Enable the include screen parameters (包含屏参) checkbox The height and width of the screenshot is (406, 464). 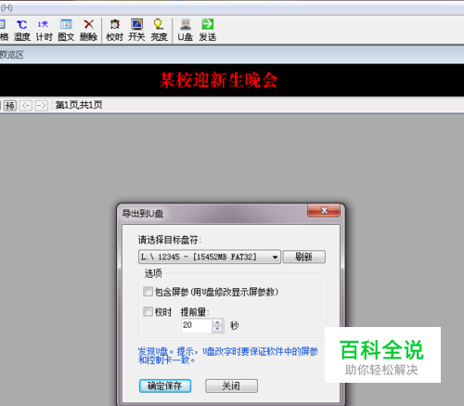coord(148,292)
